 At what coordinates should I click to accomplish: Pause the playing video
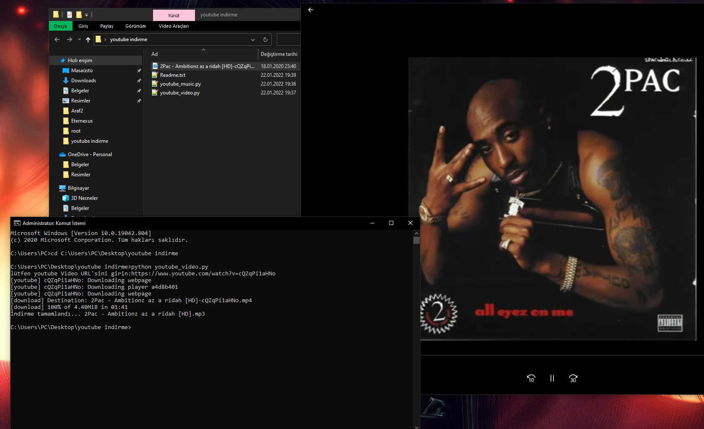(x=552, y=378)
